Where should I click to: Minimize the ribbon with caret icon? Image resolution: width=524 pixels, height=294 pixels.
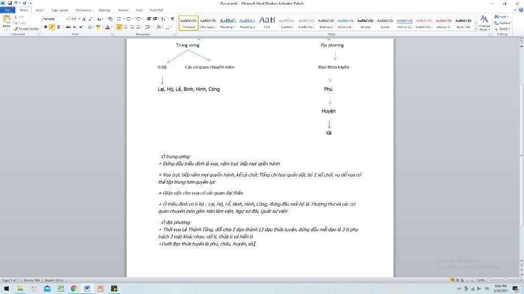pyautogui.click(x=515, y=10)
